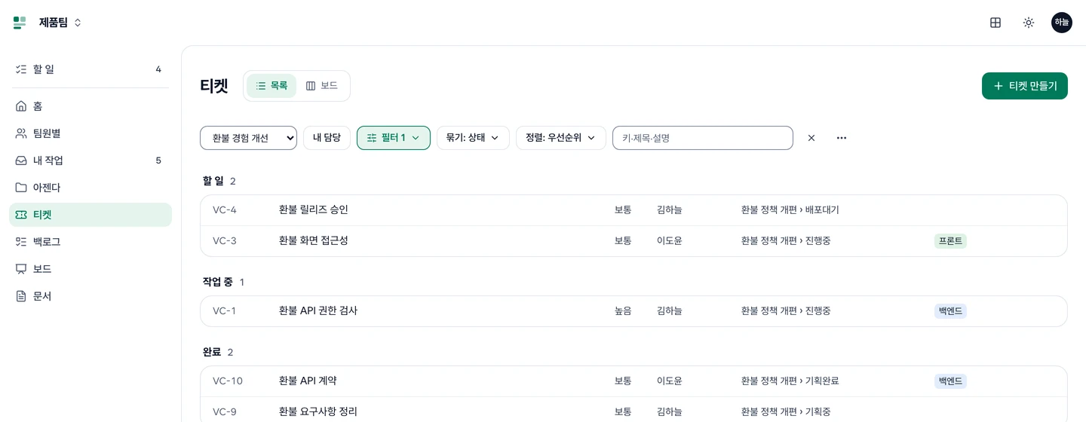This screenshot has width=1086, height=422.
Task: Click the 백엔드 tag on VC-10
Action: click(950, 381)
